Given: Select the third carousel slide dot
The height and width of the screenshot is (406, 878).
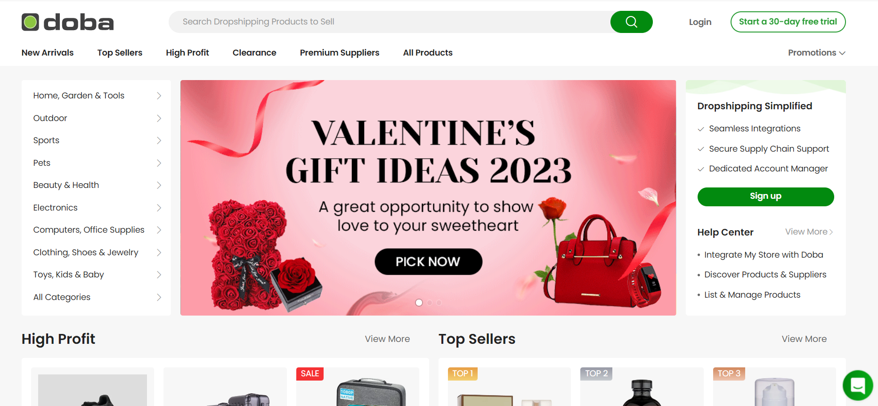Looking at the screenshot, I should click(439, 302).
